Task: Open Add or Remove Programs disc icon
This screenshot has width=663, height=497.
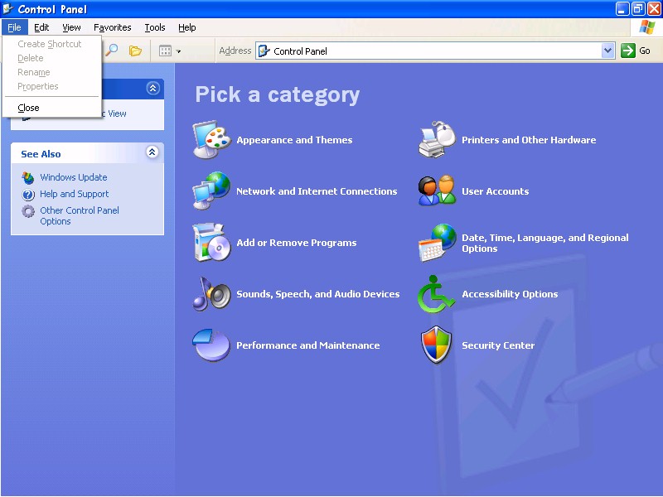Action: point(212,243)
